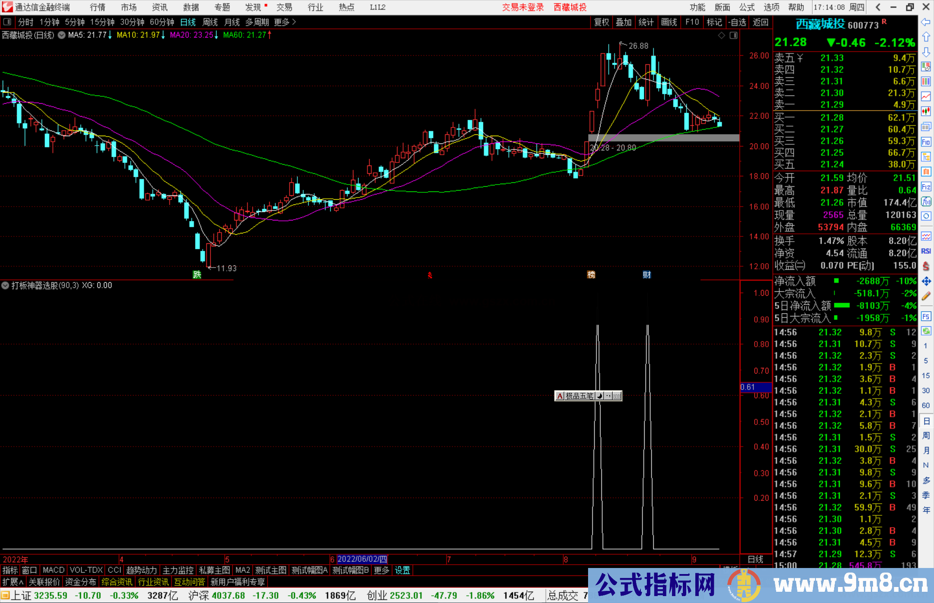Toggle the chart panel icon before 分时
Image resolution: width=934 pixels, height=603 pixels.
click(x=7, y=22)
